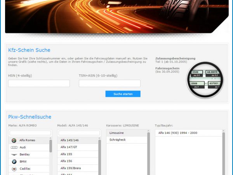Choose Bentley in the brand list

coord(29,154)
